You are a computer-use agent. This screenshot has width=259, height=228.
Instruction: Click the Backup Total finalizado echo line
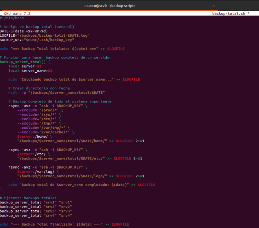tap(64, 225)
